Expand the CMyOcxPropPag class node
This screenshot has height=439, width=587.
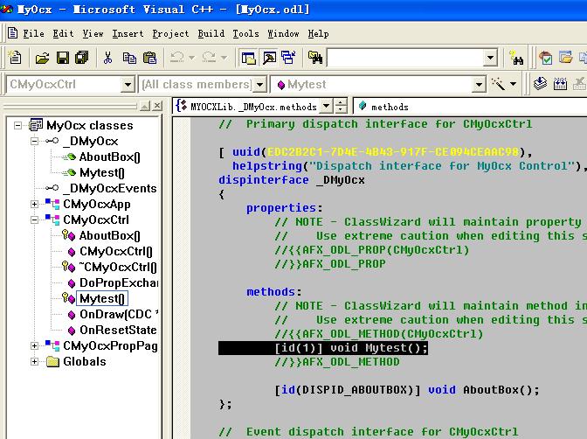(x=34, y=345)
